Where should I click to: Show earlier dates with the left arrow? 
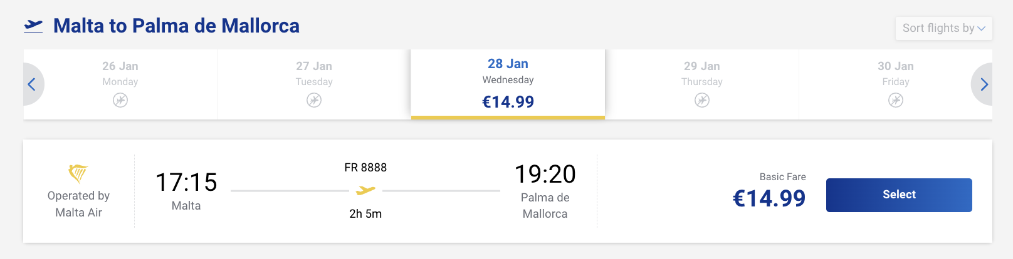[32, 84]
